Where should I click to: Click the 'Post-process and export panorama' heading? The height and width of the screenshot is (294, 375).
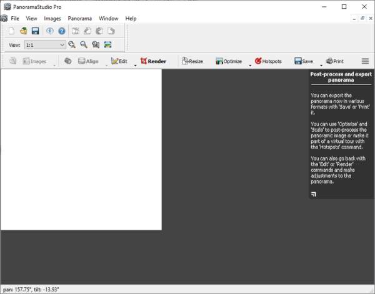pos(341,77)
